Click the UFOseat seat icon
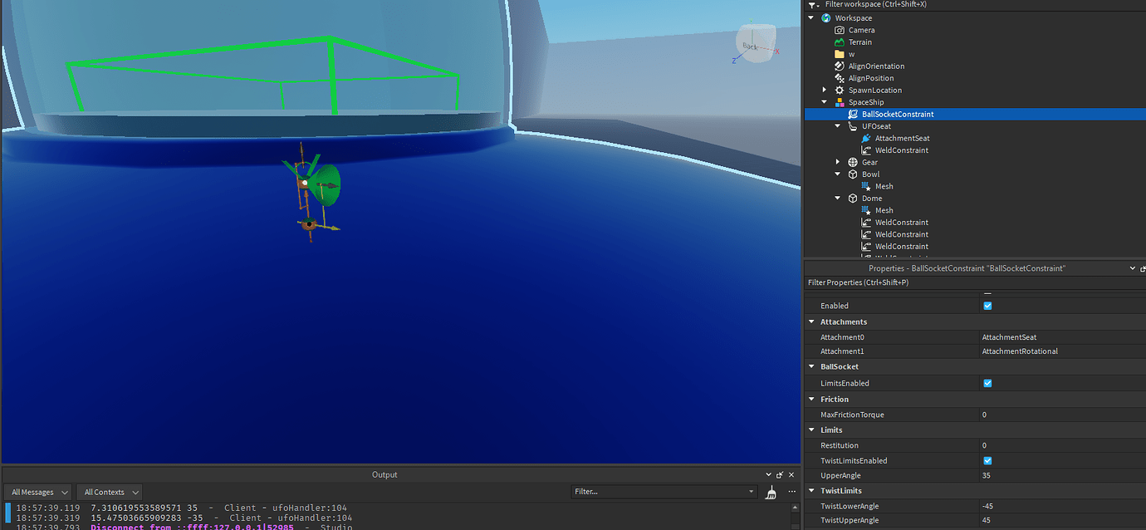The height and width of the screenshot is (530, 1146). pos(852,126)
